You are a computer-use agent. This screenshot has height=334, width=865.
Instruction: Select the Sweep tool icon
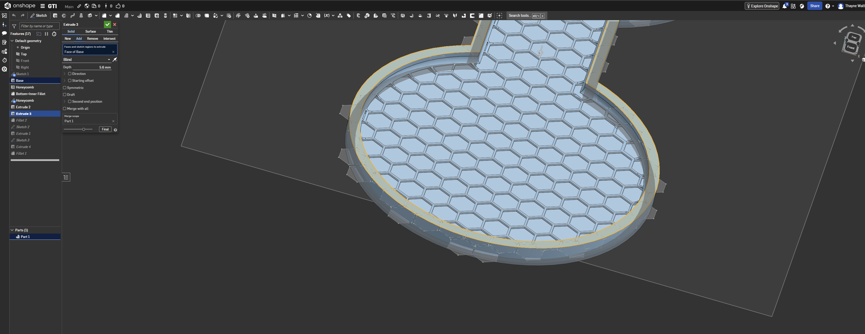pos(73,15)
